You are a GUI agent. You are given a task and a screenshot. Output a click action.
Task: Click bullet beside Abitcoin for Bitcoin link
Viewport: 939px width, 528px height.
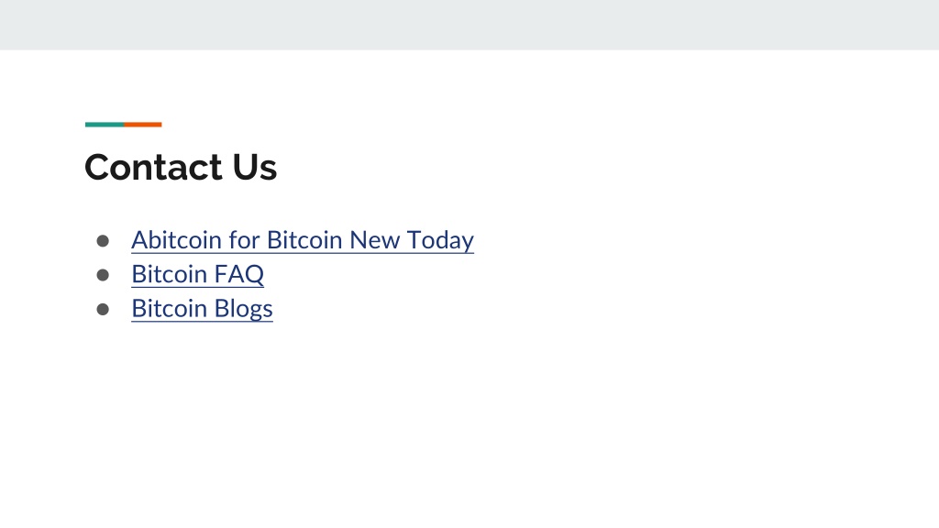[x=103, y=241]
